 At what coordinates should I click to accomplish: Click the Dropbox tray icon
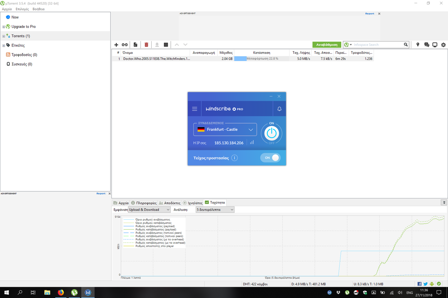338,292
